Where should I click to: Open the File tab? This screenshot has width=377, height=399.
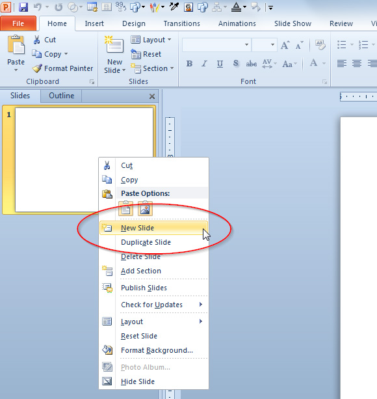[x=18, y=23]
